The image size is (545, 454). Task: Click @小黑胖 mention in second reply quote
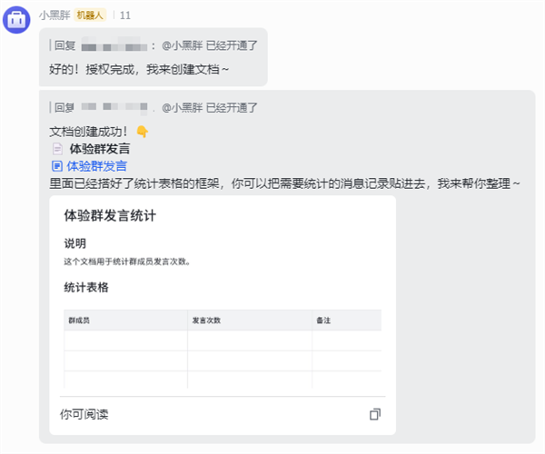pyautogui.click(x=183, y=108)
